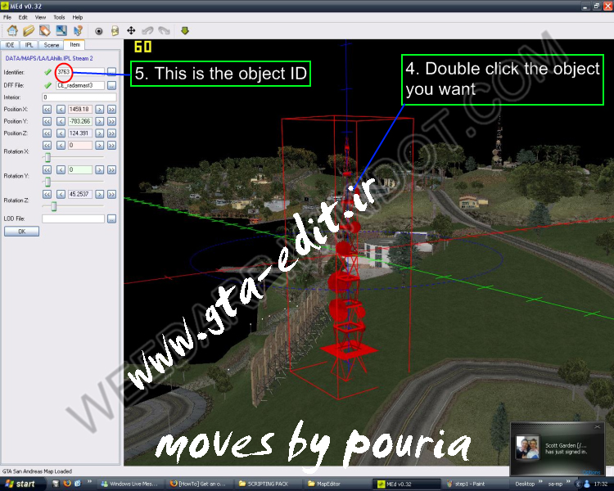Screen dimensions: 614x491
Task: Decrease Position Y with << button
Action: point(47,121)
